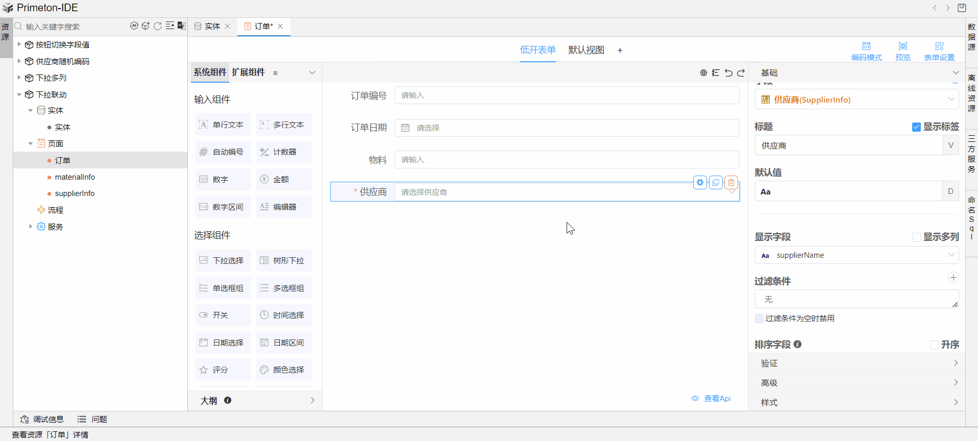Add a filter condition with plus icon
Image resolution: width=978 pixels, height=441 pixels.
(953, 278)
